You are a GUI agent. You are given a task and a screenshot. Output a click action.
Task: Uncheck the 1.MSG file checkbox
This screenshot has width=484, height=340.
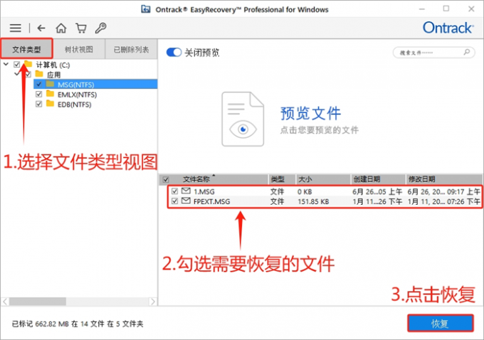[174, 191]
